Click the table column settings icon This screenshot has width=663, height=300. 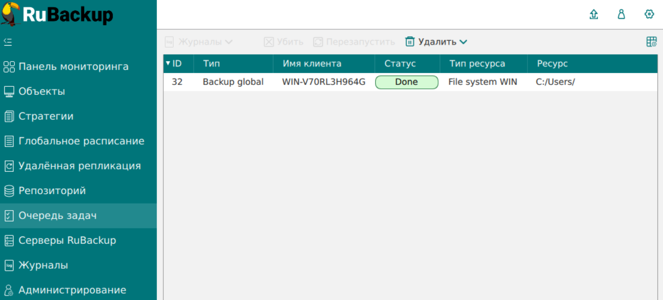click(x=652, y=42)
